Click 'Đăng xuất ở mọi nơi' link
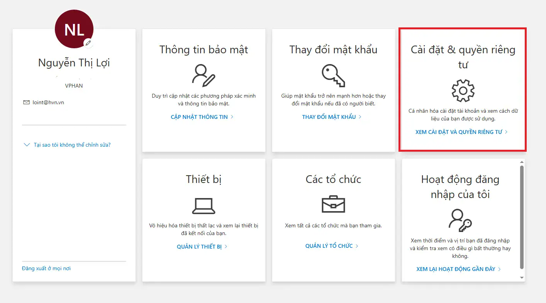The image size is (546, 303). [x=46, y=268]
